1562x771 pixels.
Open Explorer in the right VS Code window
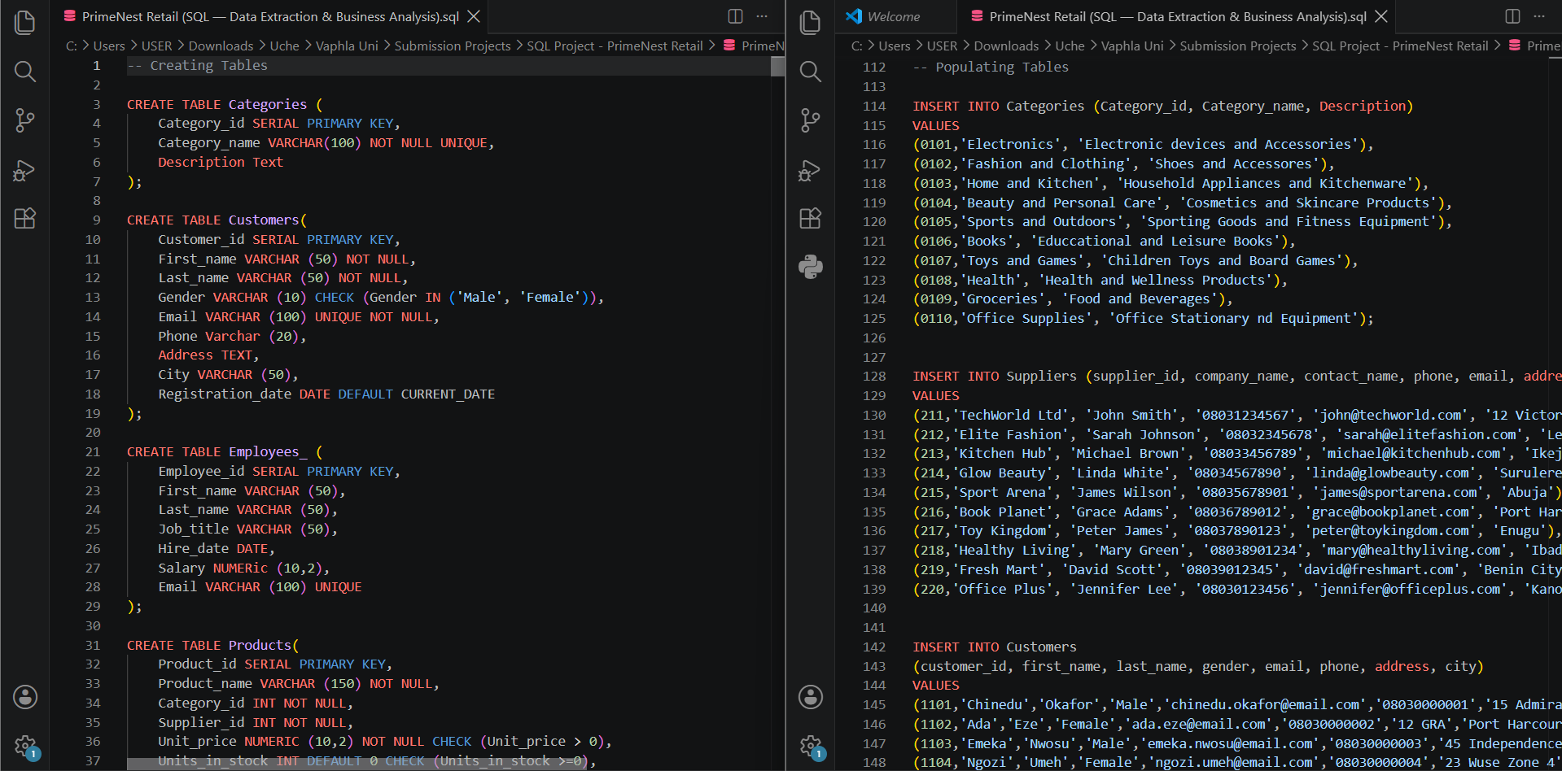(811, 23)
